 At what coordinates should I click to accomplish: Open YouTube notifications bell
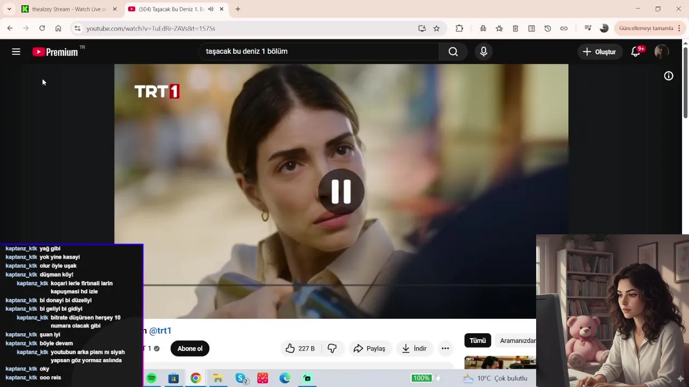[636, 52]
